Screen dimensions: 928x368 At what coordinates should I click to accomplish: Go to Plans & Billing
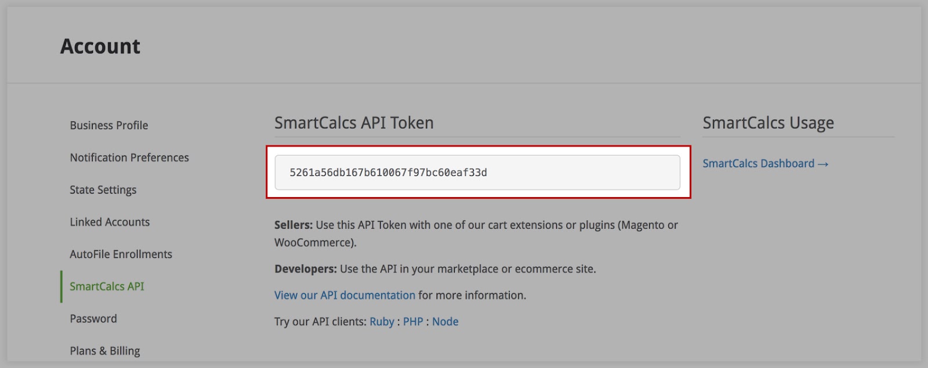tap(105, 351)
